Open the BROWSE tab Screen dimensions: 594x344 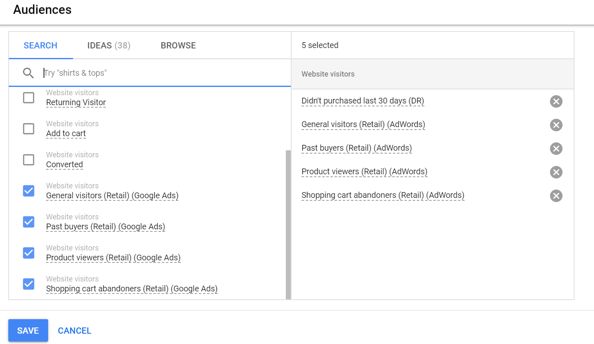tap(178, 46)
